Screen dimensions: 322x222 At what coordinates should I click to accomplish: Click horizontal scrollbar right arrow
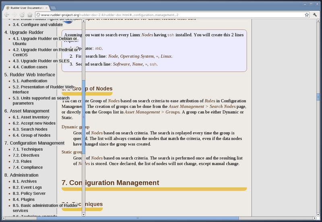point(315,218)
